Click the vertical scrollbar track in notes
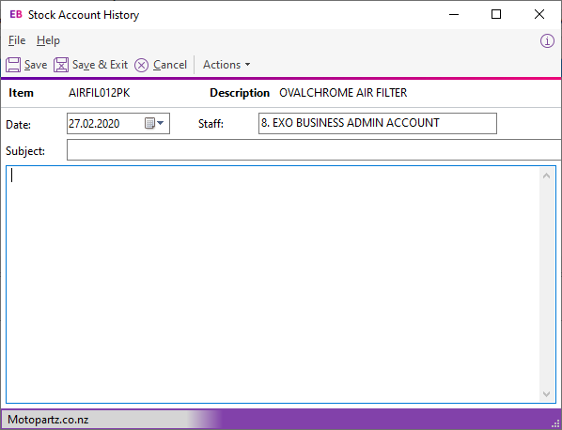This screenshot has width=562, height=430. point(547,284)
